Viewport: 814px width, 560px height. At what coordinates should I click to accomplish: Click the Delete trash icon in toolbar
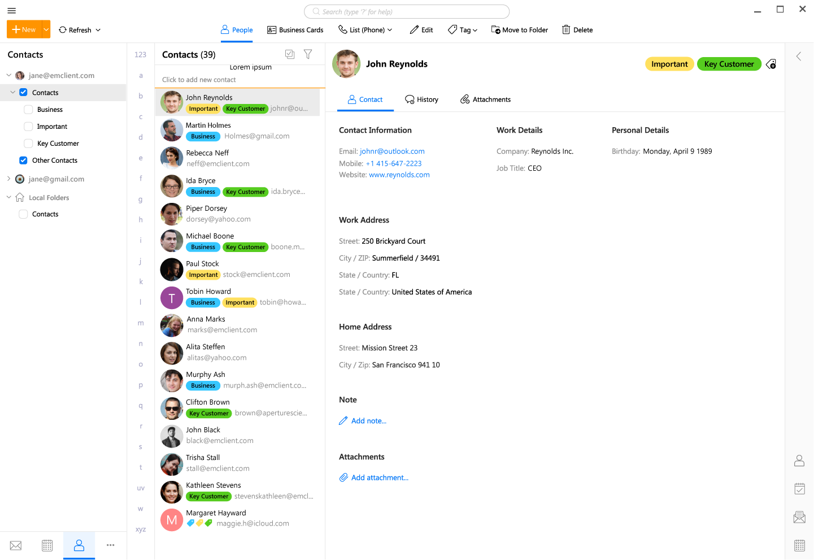click(x=566, y=30)
